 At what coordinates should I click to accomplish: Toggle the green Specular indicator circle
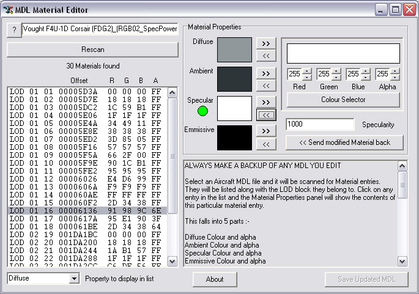(202, 111)
